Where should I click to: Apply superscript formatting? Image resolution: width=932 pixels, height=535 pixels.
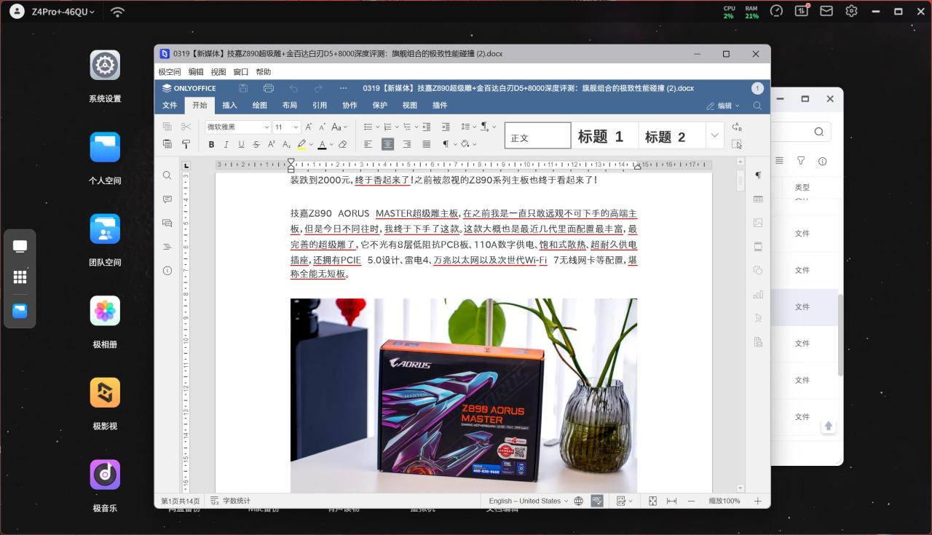click(x=272, y=144)
